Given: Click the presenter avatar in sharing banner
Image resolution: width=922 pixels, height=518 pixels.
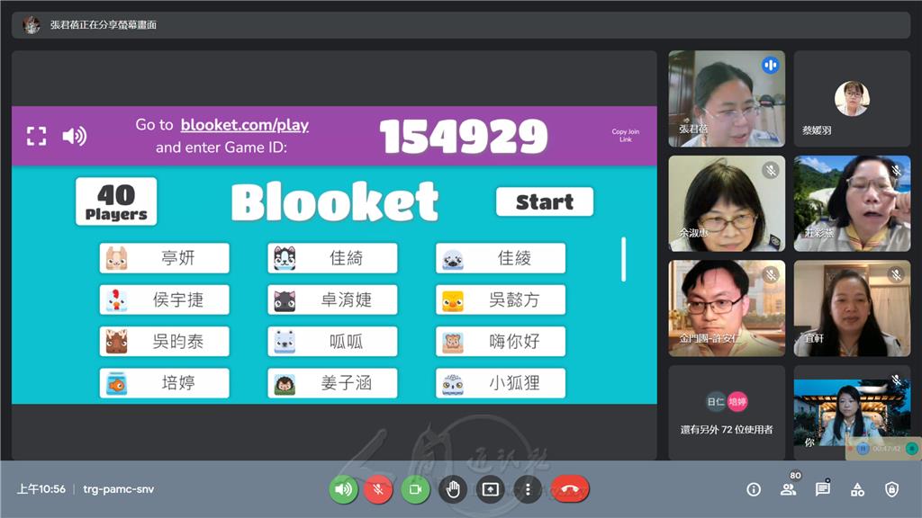Looking at the screenshot, I should pyautogui.click(x=32, y=24).
